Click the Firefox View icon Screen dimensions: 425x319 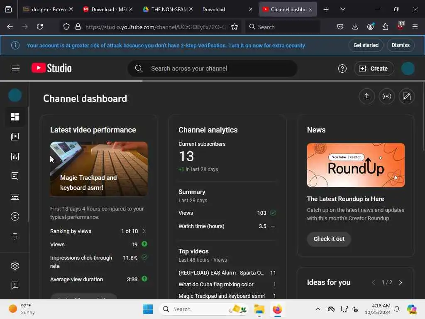click(8, 10)
